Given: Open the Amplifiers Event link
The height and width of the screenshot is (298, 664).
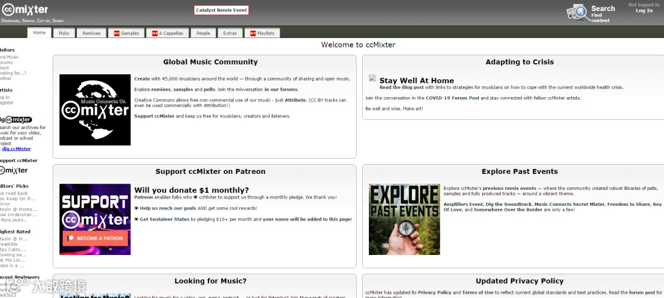Looking at the screenshot, I should 464,204.
